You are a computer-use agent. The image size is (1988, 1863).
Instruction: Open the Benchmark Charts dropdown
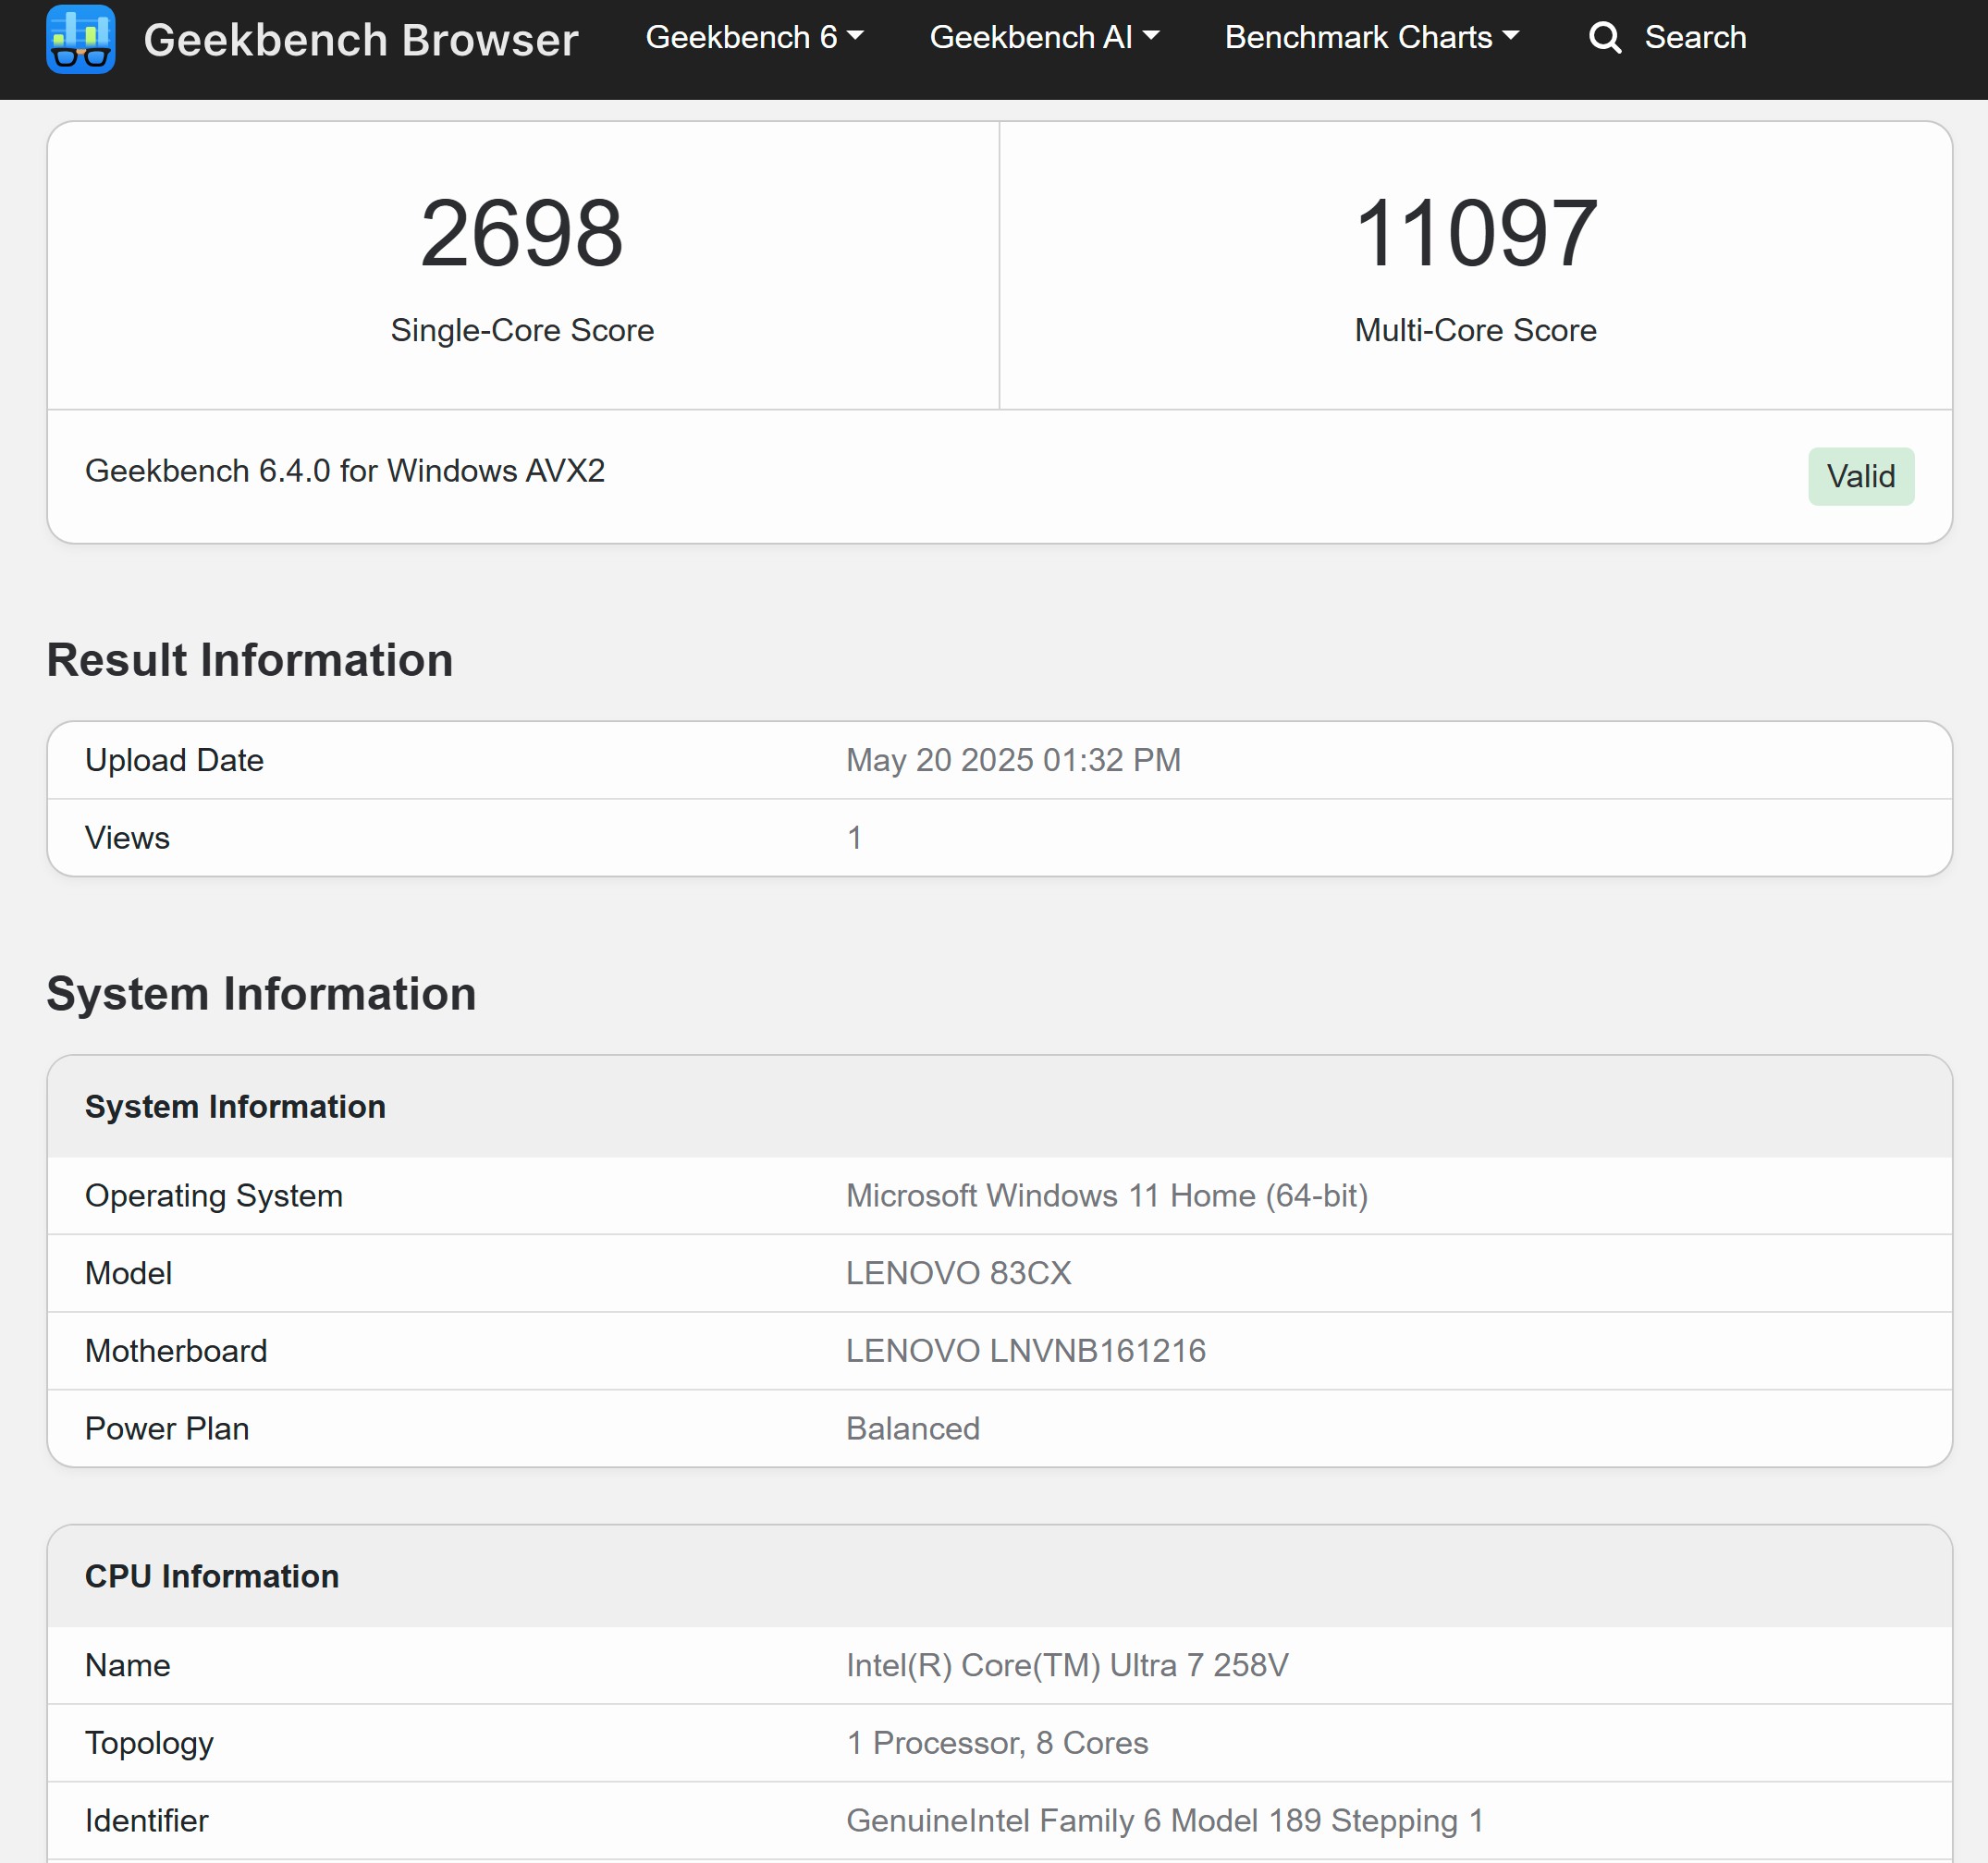(1371, 38)
